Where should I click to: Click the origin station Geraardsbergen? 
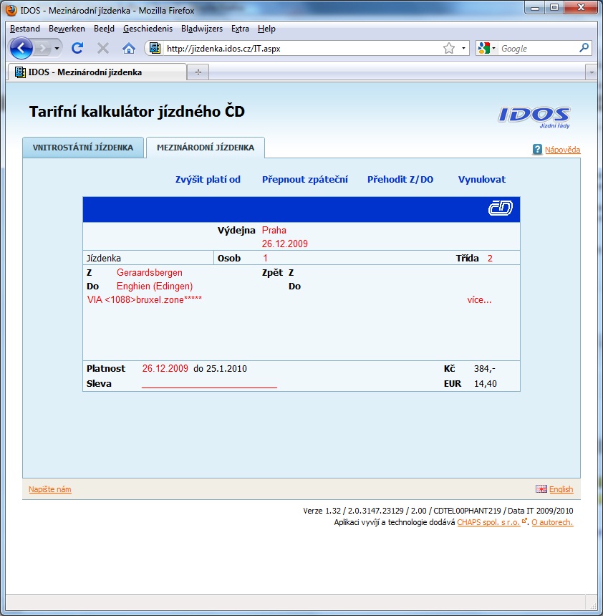click(150, 273)
